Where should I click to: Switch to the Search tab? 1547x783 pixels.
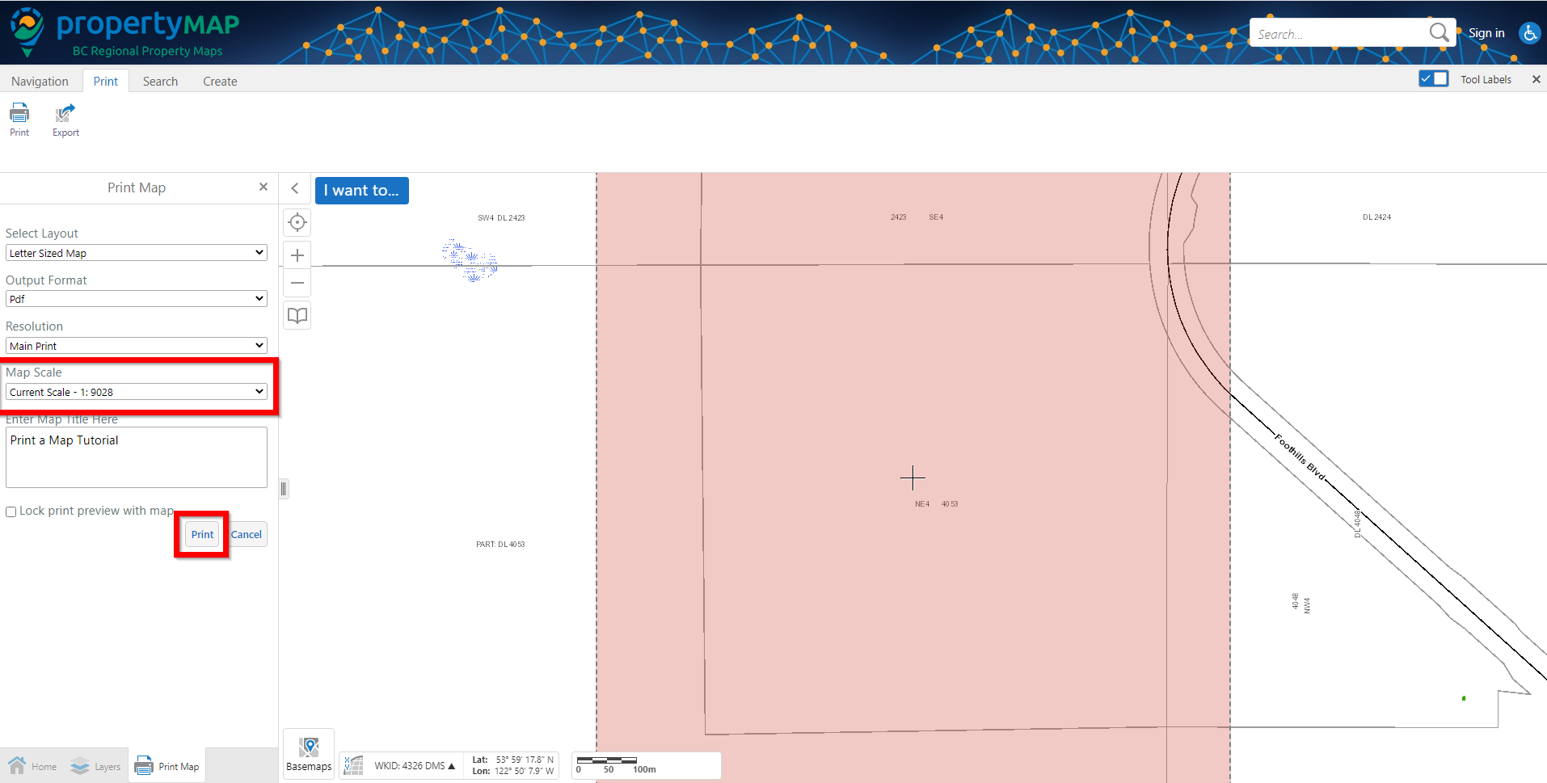[x=160, y=81]
